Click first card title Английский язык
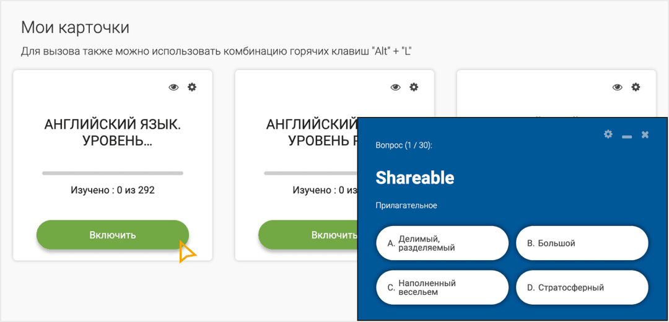Viewport: 669px width, 322px height. 113,133
